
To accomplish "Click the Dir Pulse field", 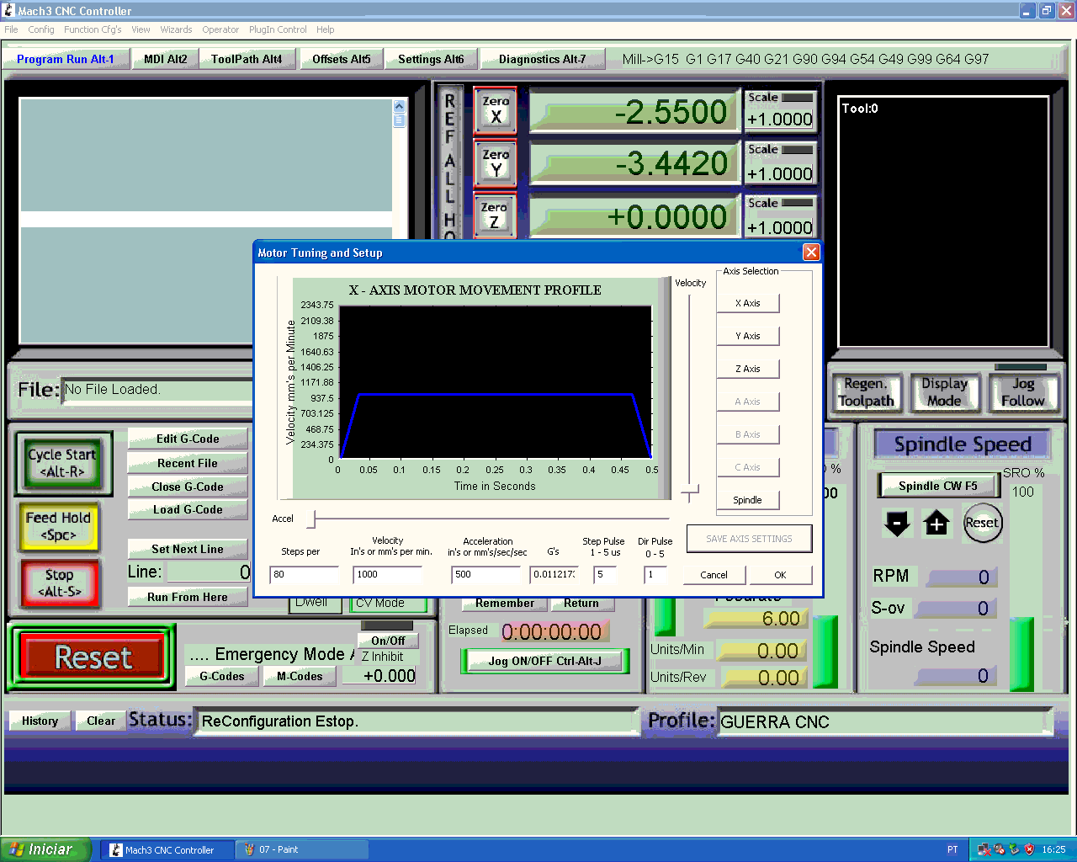I will click(655, 574).
